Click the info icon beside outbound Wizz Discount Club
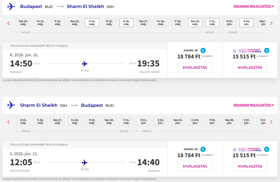 pos(235,51)
